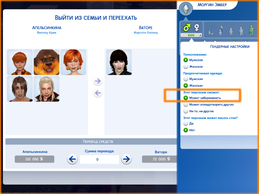
Task: Select the blonde vampire sim portrait
Action: pyautogui.click(x=46, y=89)
